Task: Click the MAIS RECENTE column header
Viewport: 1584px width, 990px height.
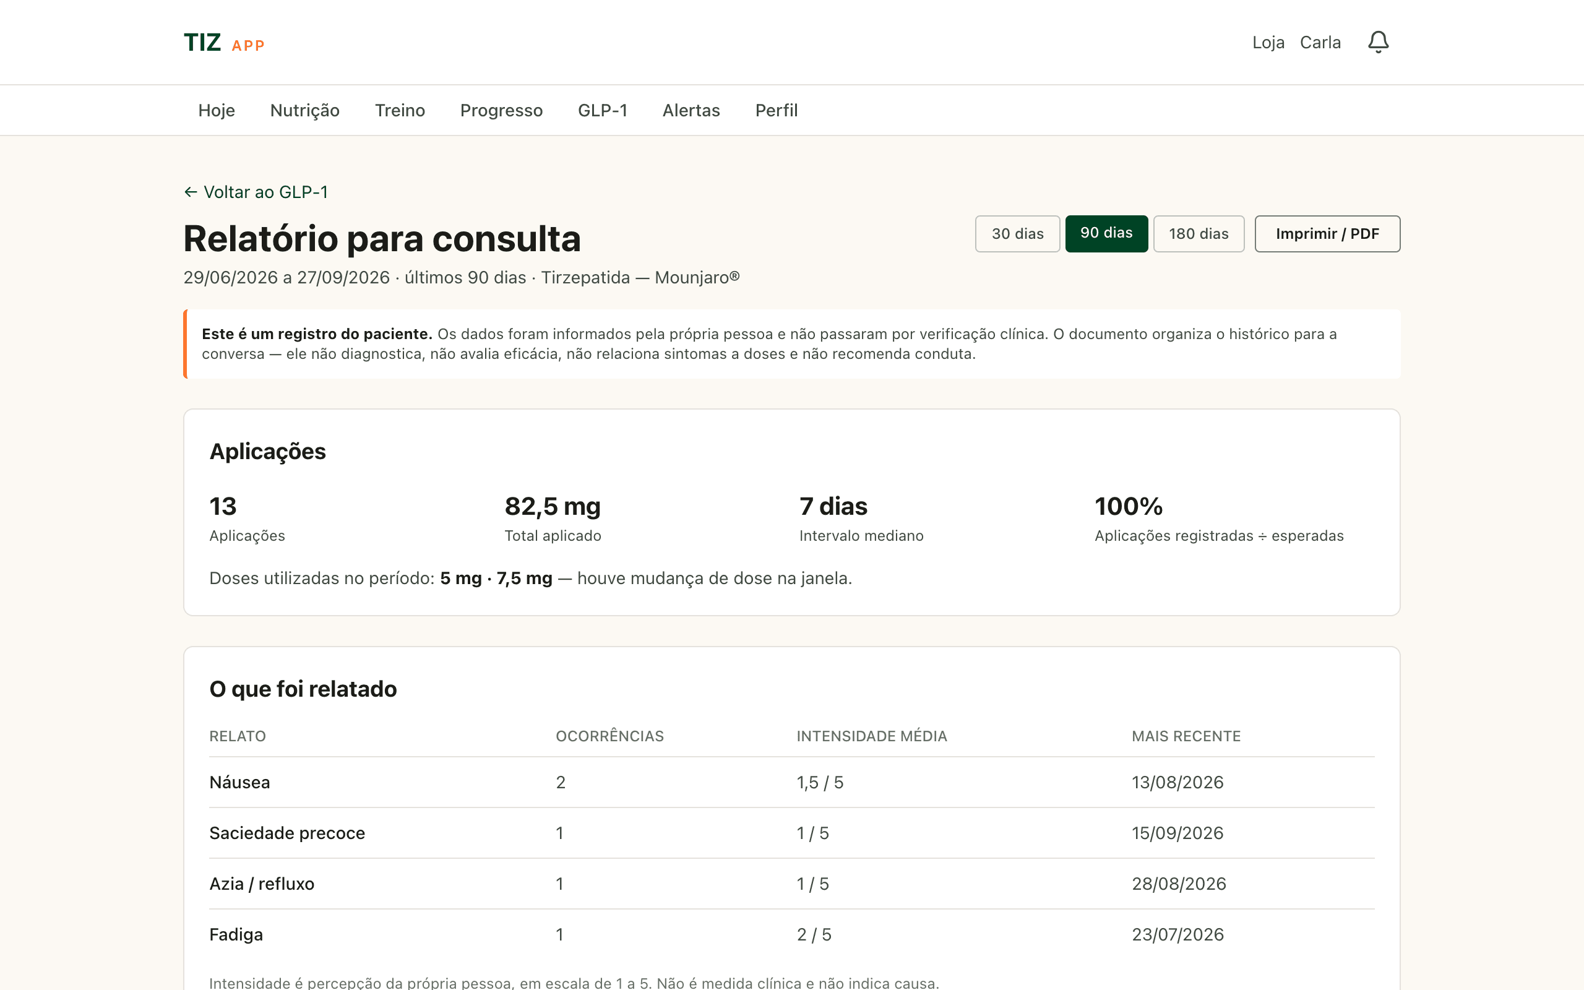Action: tap(1186, 736)
